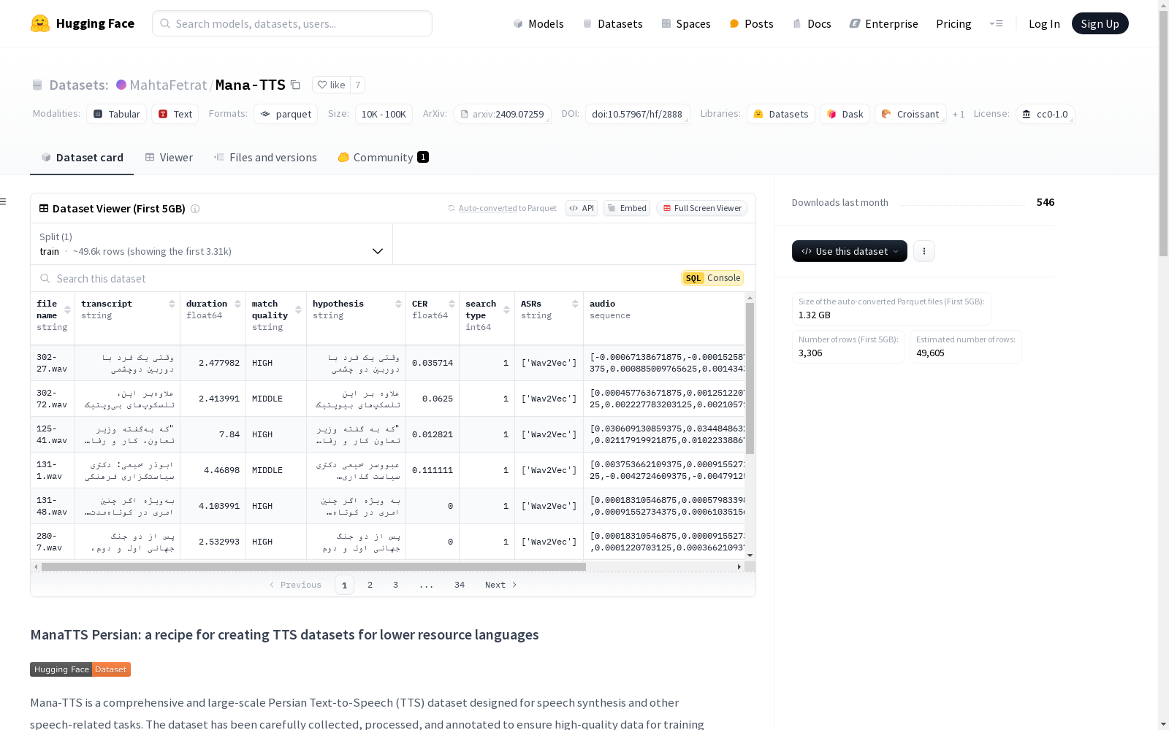
Task: Click the like count of 7
Action: tap(358, 85)
